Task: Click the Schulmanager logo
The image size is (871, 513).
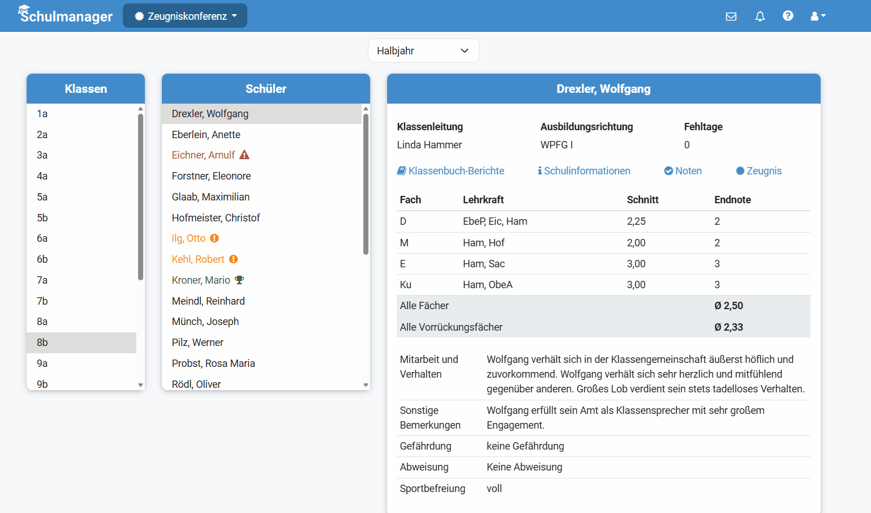Action: click(x=66, y=15)
